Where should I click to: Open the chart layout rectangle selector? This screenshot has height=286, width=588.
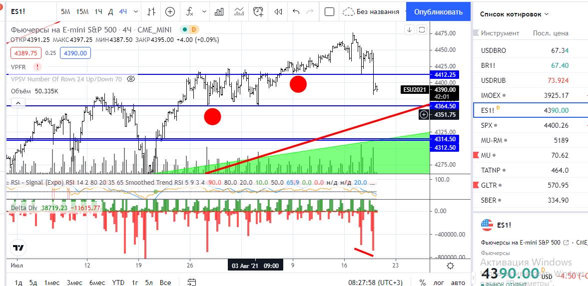[329, 11]
